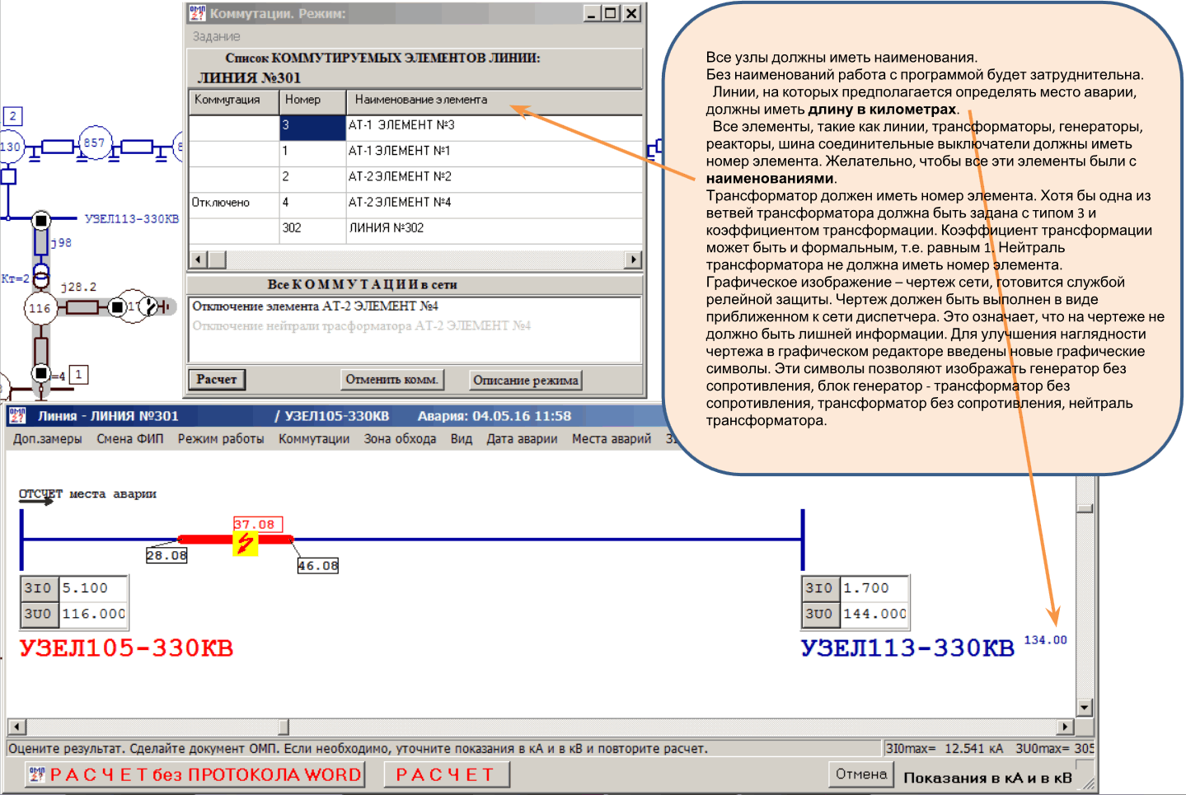1186x795 pixels.
Task: Click the horizontal scrollbar thumb in line window
Action: click(284, 727)
